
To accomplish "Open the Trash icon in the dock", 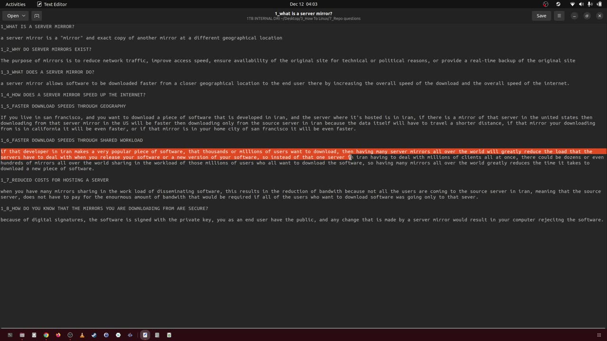I will coord(169,335).
